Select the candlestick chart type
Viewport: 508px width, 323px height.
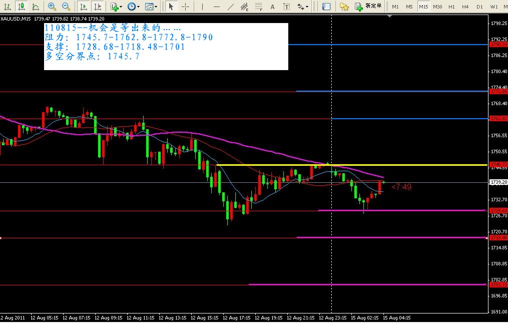click(x=21, y=7)
